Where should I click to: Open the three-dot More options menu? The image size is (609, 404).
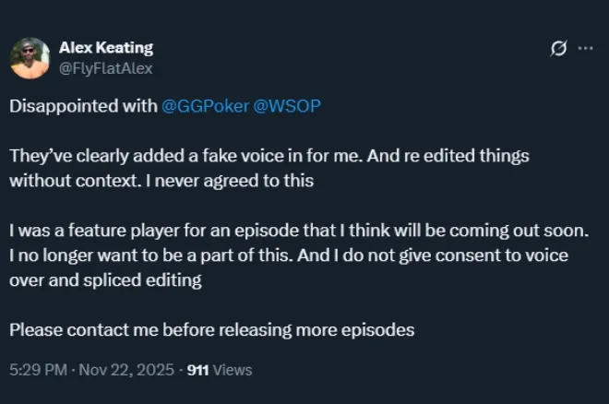coord(585,49)
